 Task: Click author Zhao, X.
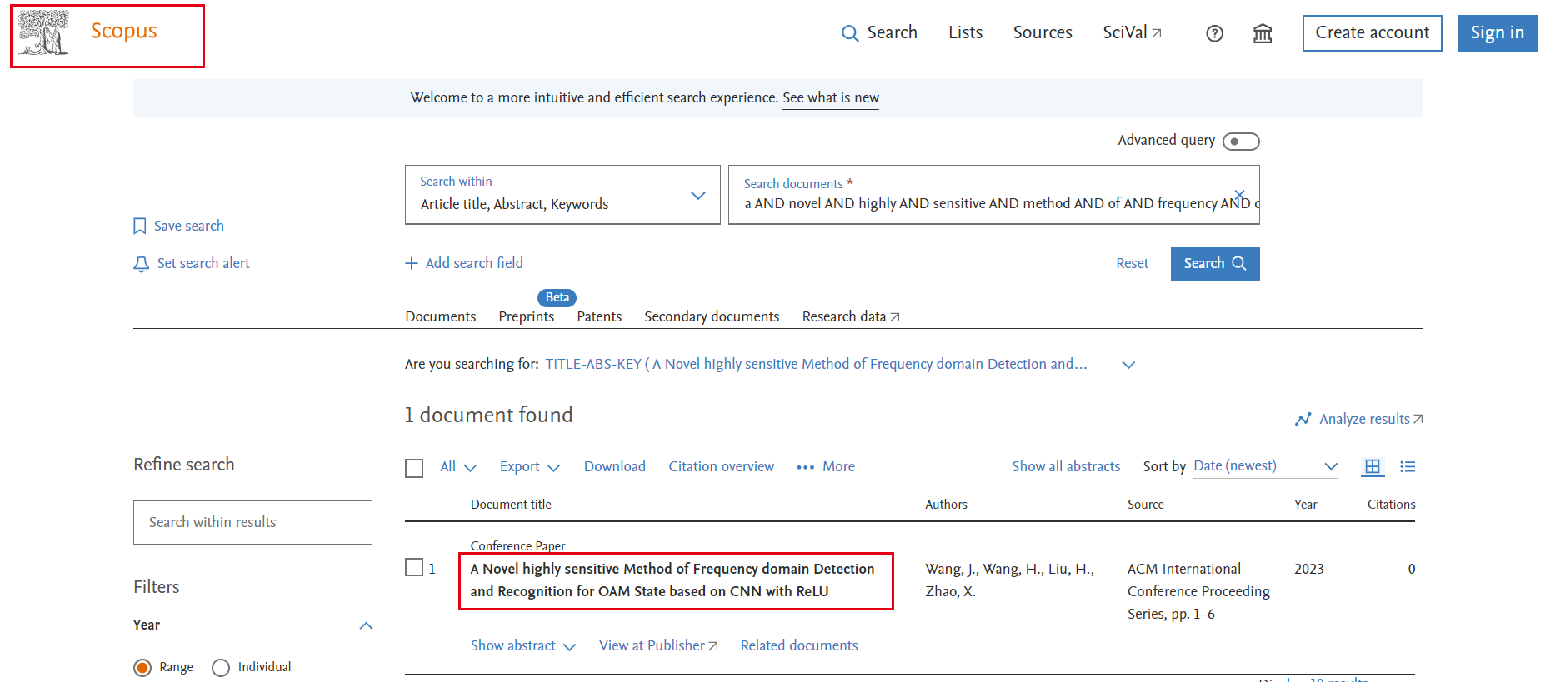pos(950,591)
